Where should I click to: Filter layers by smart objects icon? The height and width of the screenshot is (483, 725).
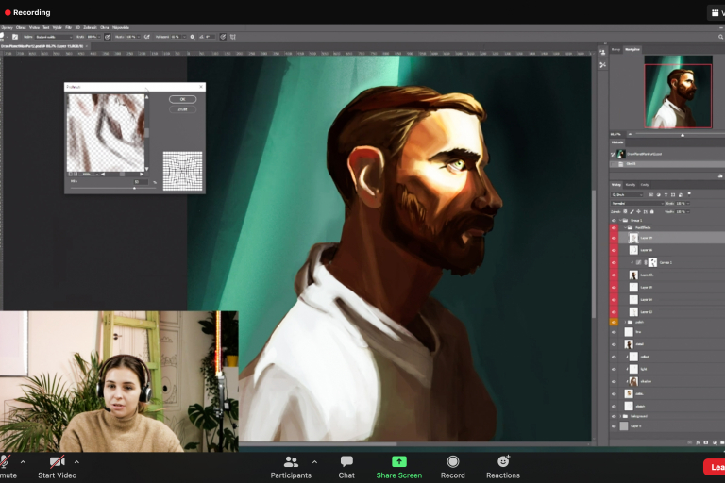click(681, 194)
